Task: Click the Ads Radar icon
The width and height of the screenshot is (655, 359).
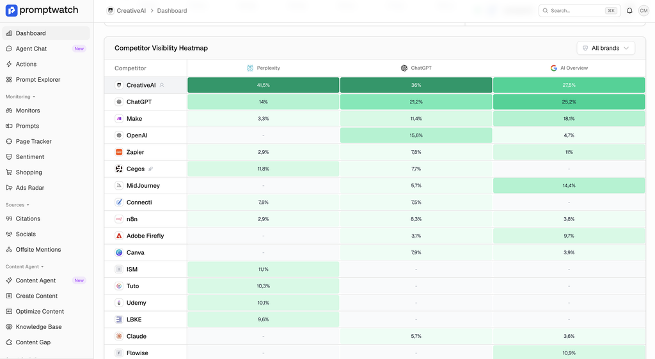Action: pos(9,188)
